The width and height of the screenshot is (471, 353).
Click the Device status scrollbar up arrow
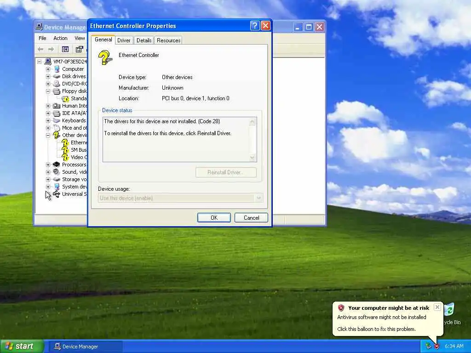coord(253,122)
